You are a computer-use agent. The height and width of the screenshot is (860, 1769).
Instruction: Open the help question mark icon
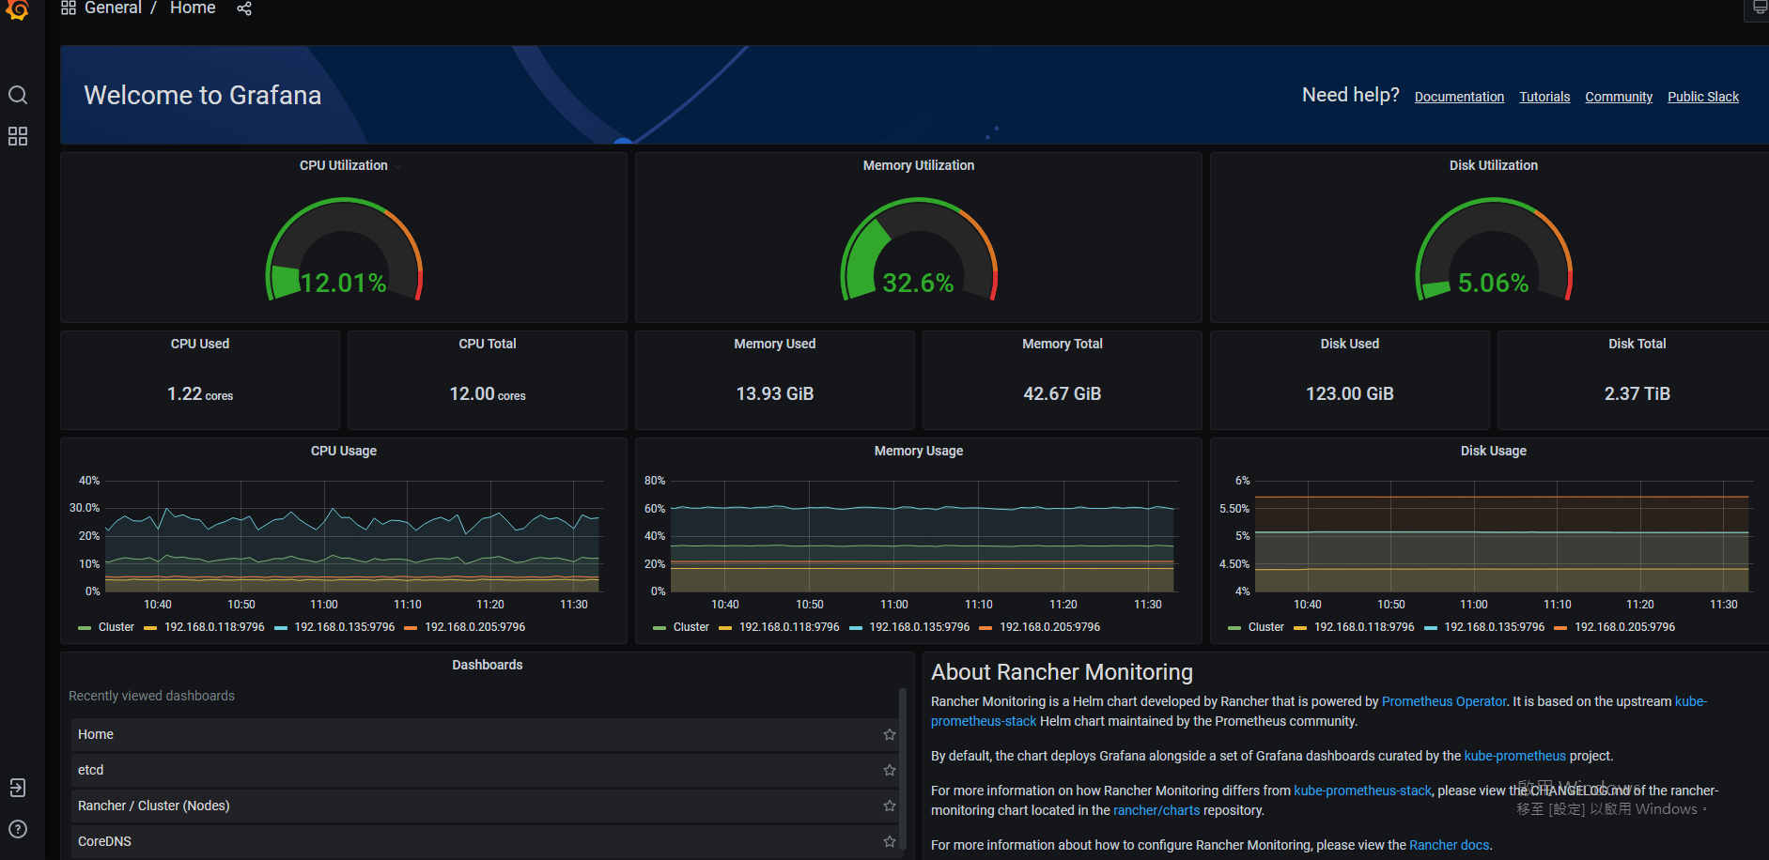click(x=18, y=829)
